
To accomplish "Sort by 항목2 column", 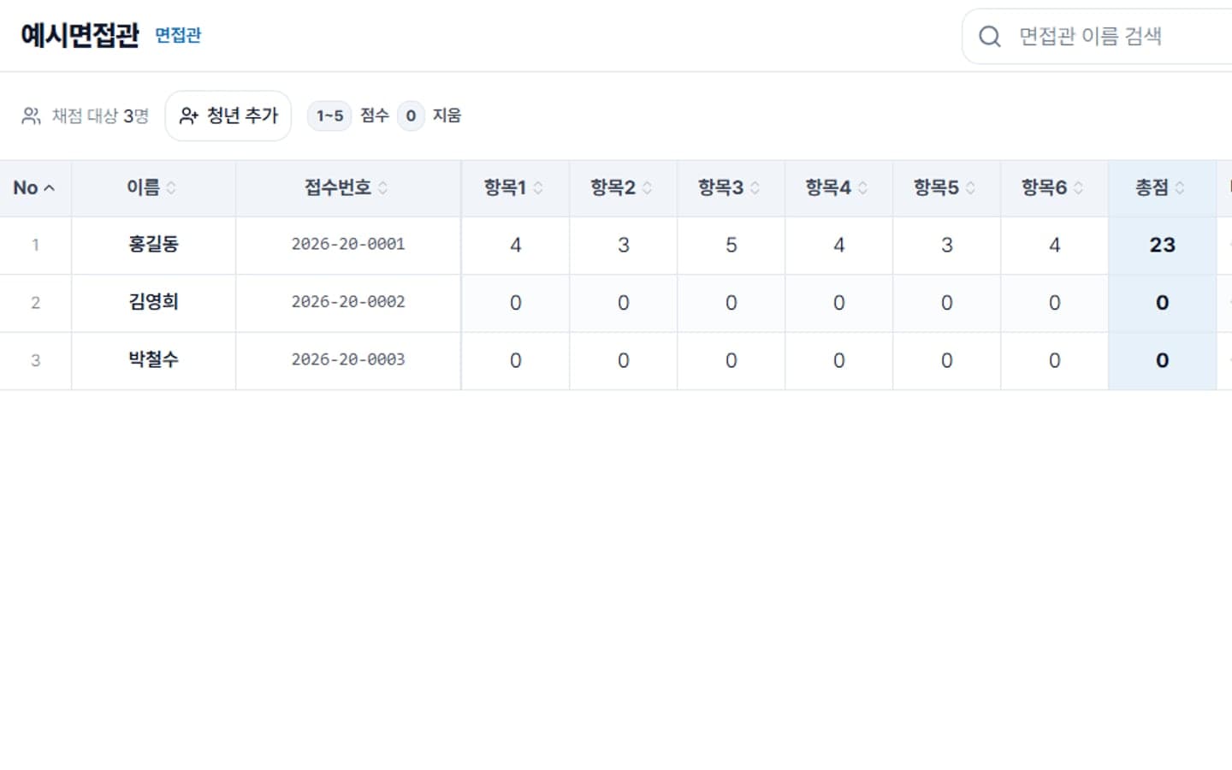I will click(647, 188).
